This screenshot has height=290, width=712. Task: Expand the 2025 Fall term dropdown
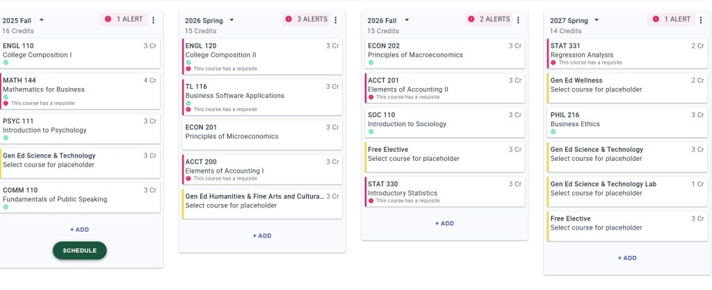click(42, 21)
